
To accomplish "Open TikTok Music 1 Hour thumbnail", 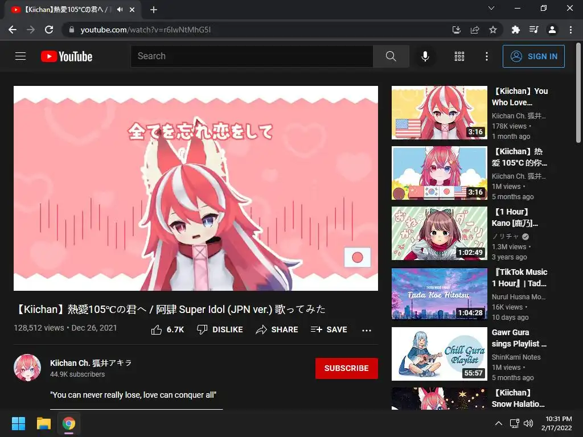I will pyautogui.click(x=440, y=294).
